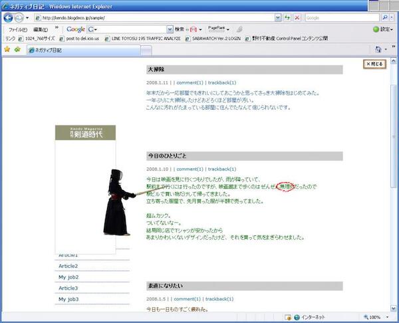Click the インターネット zone globe icon
Image resolution: width=399 pixels, height=323 pixels.
[297, 318]
